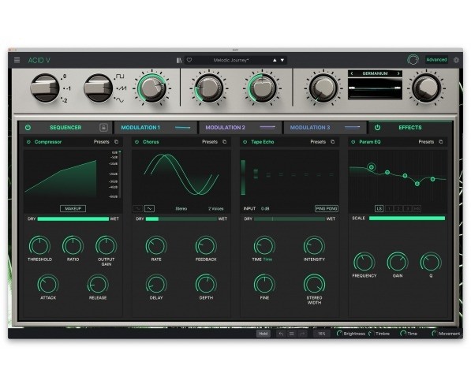Open the Melodic Journey preset name list
This screenshot has height=392, width=471.
231,60
